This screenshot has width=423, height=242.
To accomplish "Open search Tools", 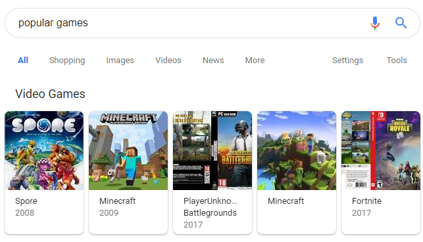I will [397, 60].
